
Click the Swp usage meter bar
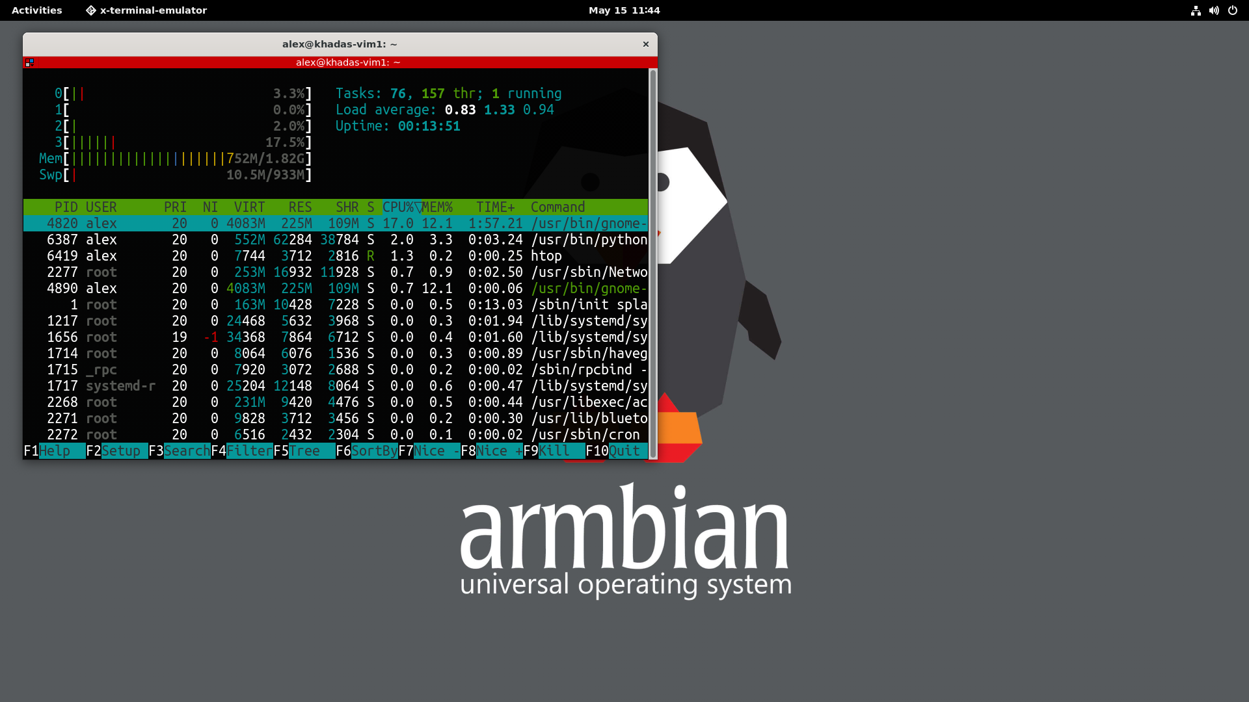point(176,175)
